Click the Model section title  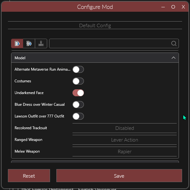(20, 58)
